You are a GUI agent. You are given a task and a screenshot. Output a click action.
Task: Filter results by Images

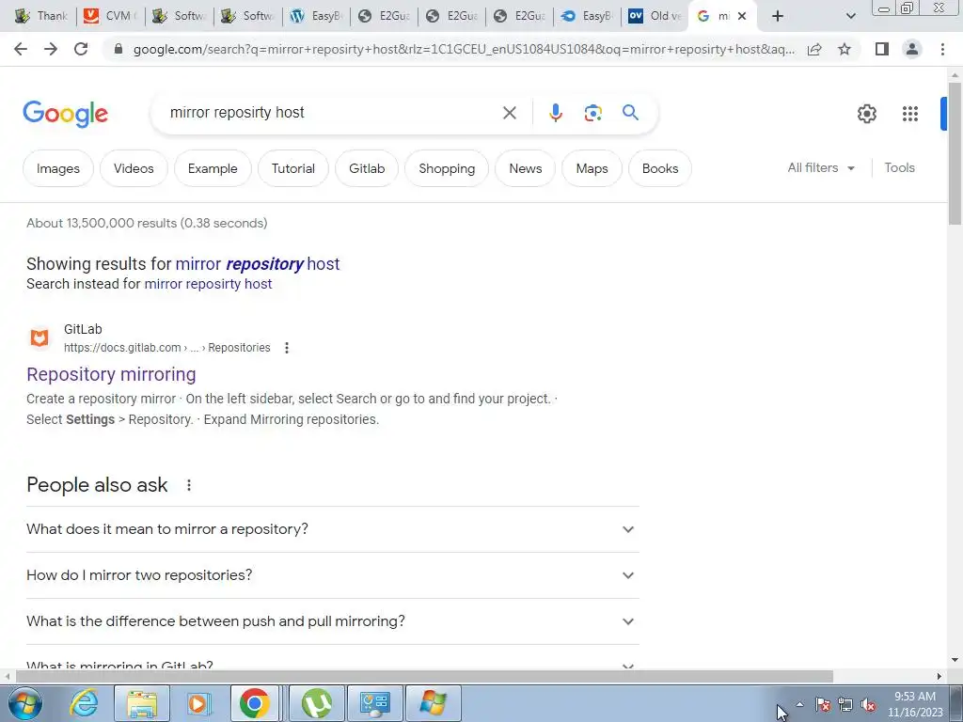(x=57, y=168)
